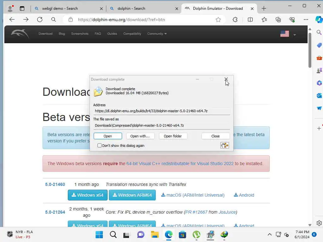Open the Blog nav item
This screenshot has height=242, width=323.
click(62, 33)
